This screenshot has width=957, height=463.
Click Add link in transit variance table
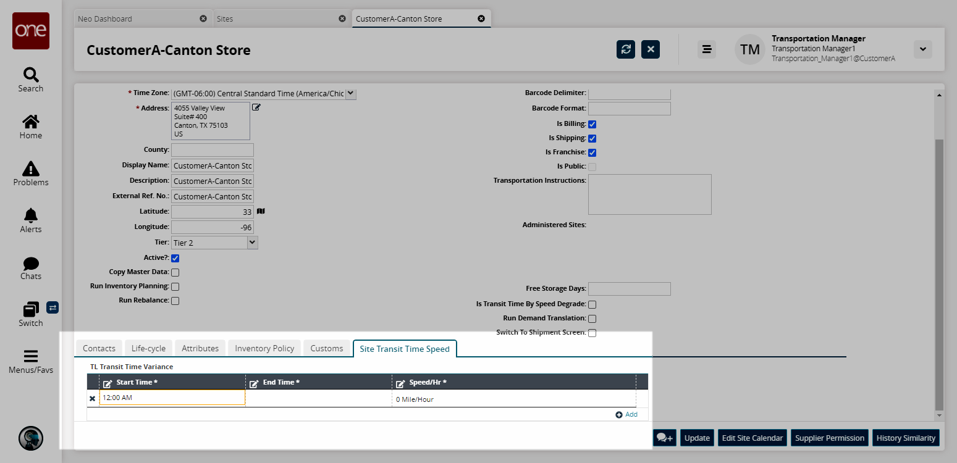[626, 414]
